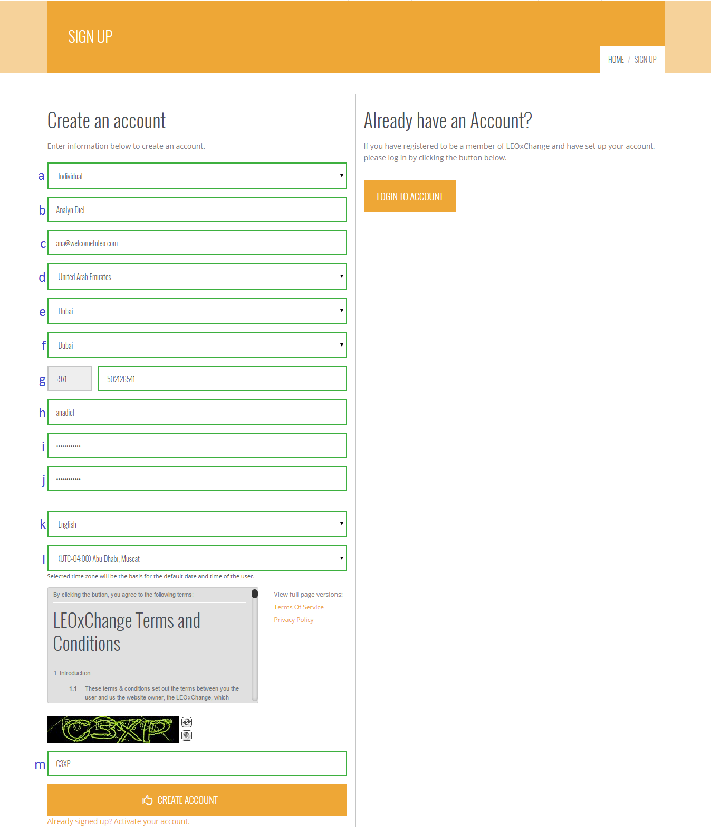This screenshot has width=711, height=833.
Task: Click the +971 country code field
Action: point(70,379)
